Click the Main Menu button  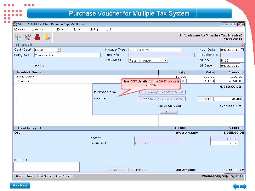(x=20, y=185)
